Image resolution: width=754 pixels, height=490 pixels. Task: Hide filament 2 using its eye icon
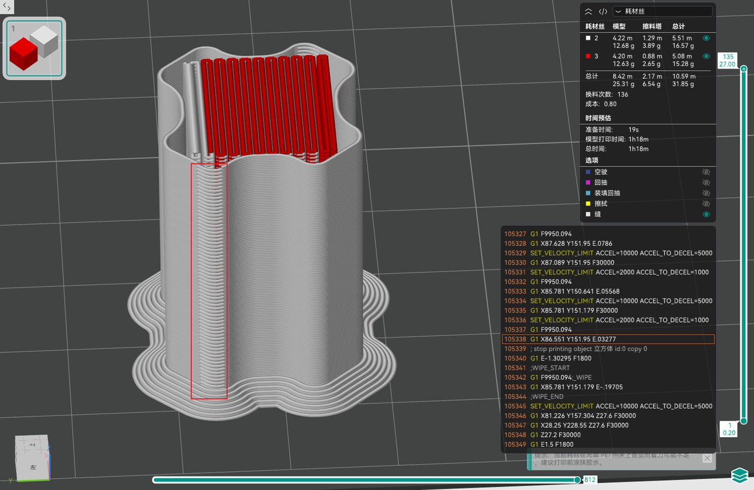click(x=706, y=38)
